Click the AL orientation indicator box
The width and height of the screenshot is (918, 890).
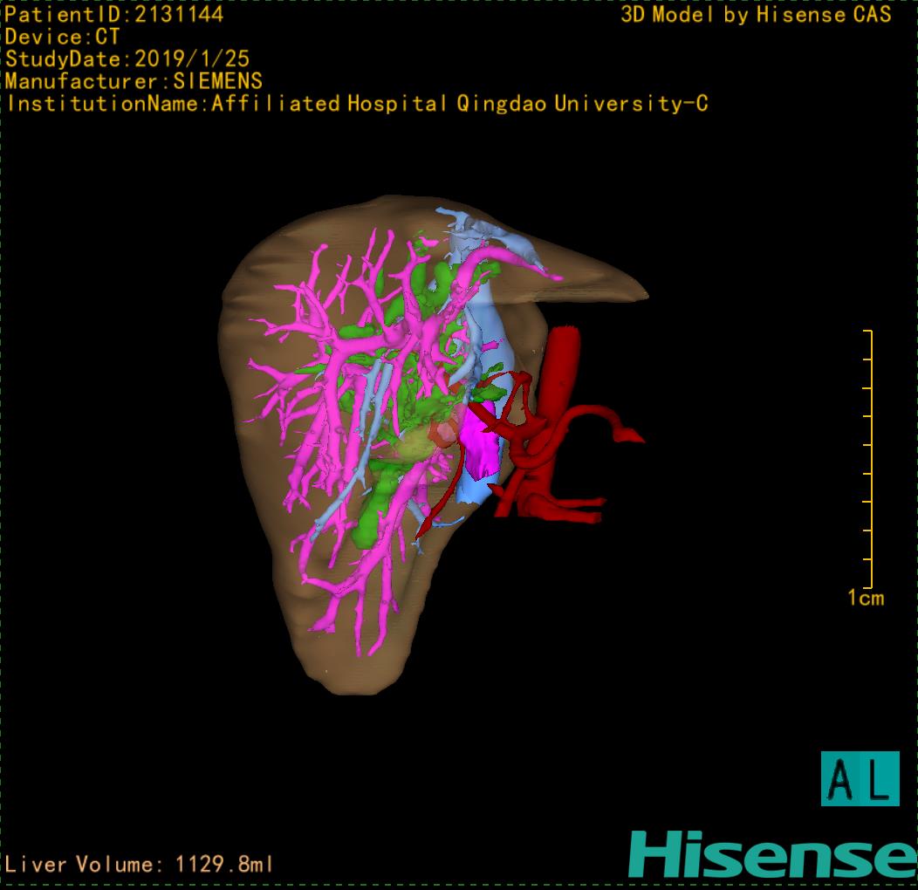pos(860,778)
